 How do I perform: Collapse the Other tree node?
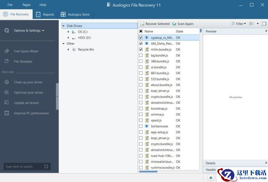[64, 44]
